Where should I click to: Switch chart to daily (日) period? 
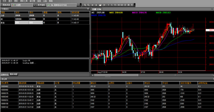(x=125, y=5)
